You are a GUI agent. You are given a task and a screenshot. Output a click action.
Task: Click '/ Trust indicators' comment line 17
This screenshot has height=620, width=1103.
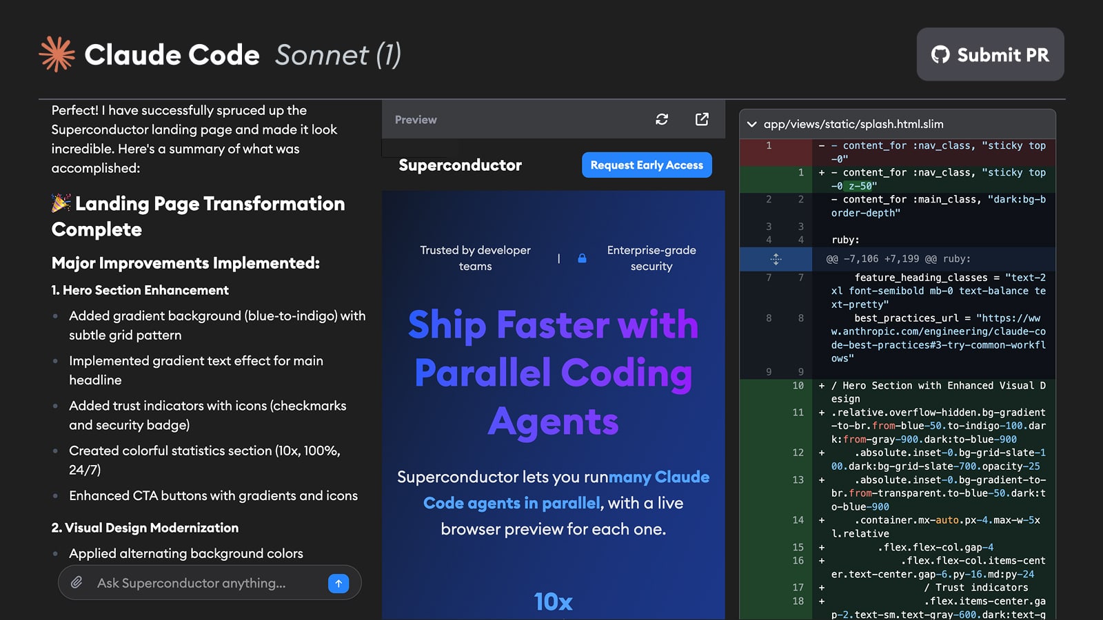pyautogui.click(x=898, y=588)
